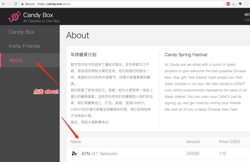Open Candy Box in the sidebar

pyautogui.click(x=30, y=32)
